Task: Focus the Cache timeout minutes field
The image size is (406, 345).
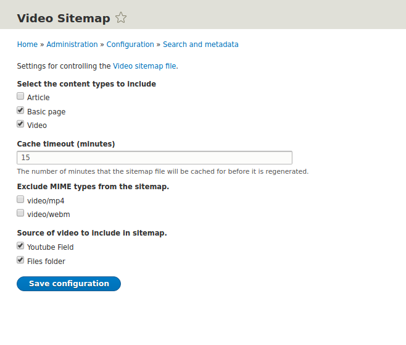Action: pyautogui.click(x=155, y=158)
